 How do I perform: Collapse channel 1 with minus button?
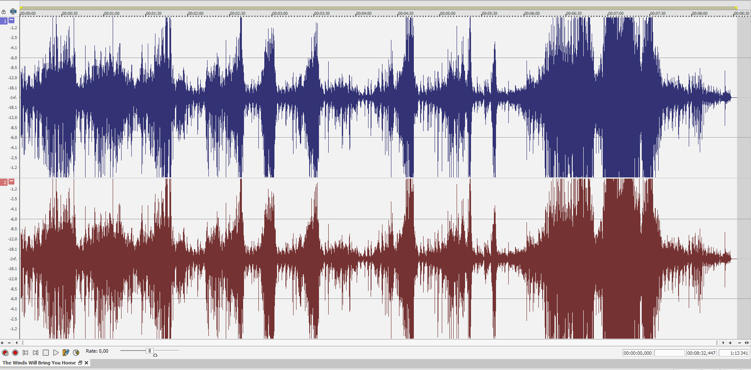coord(11,20)
